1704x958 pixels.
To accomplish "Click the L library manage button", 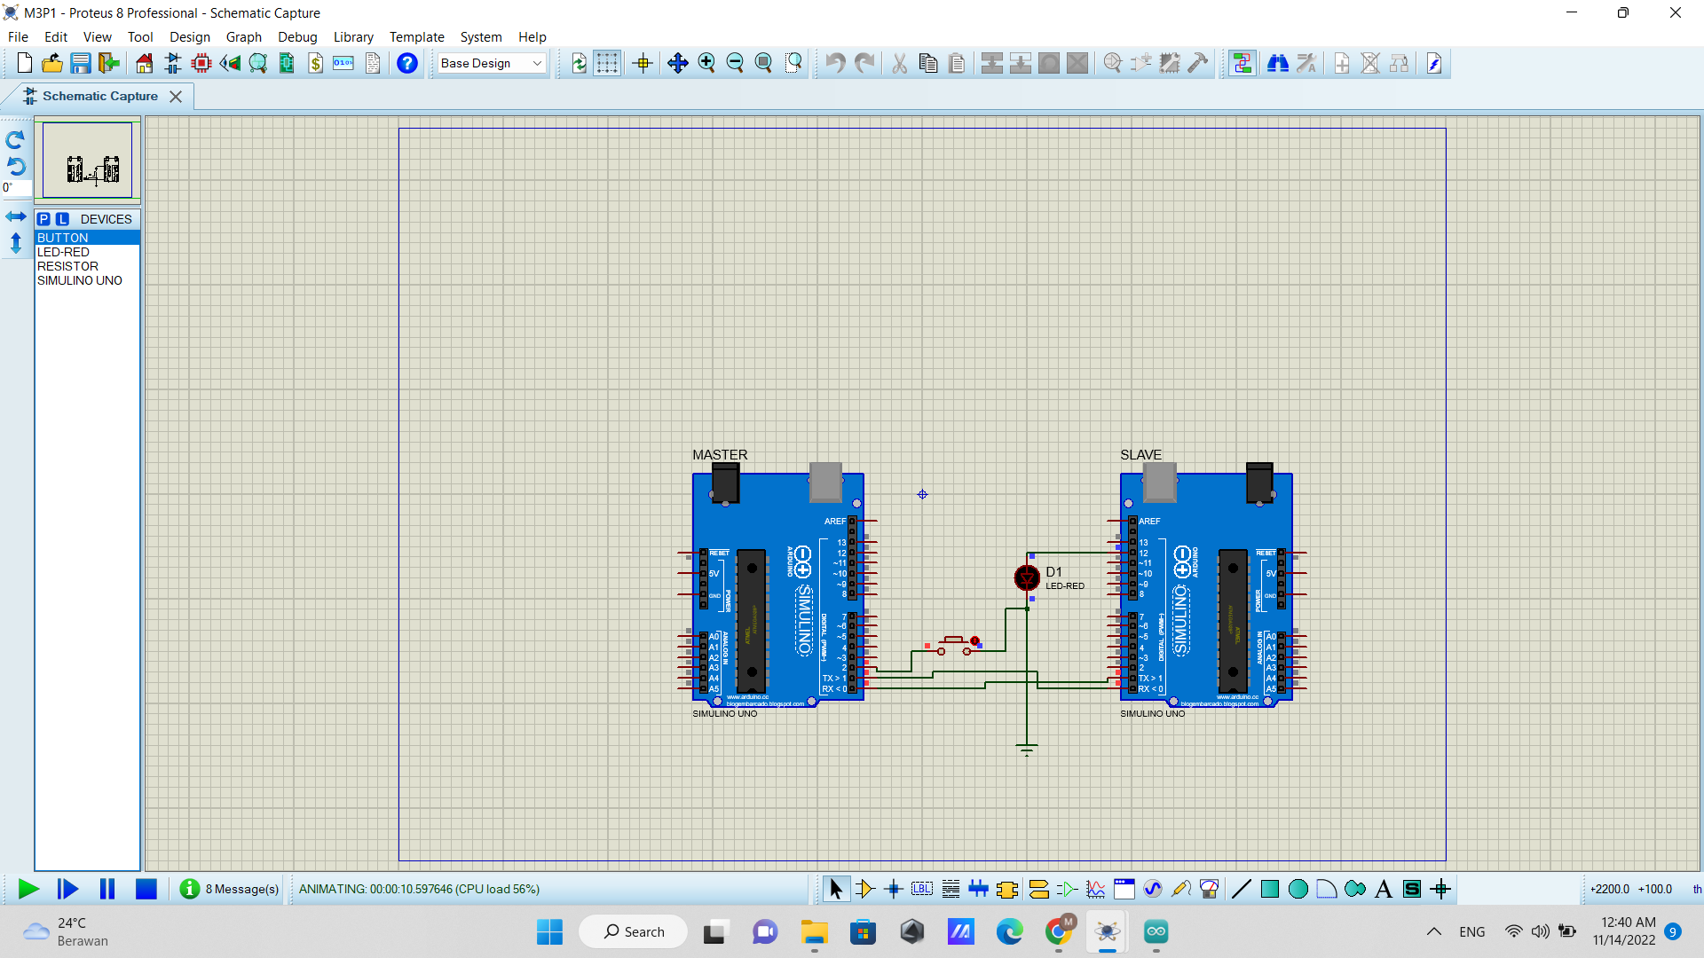I will (x=62, y=219).
